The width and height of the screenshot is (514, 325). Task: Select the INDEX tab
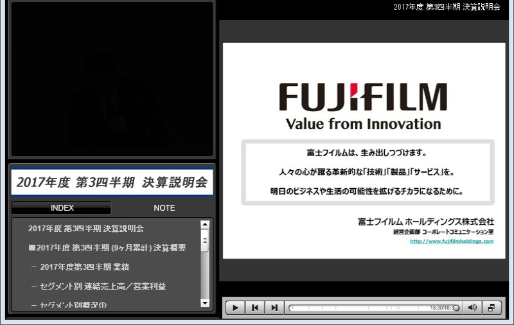pos(62,208)
